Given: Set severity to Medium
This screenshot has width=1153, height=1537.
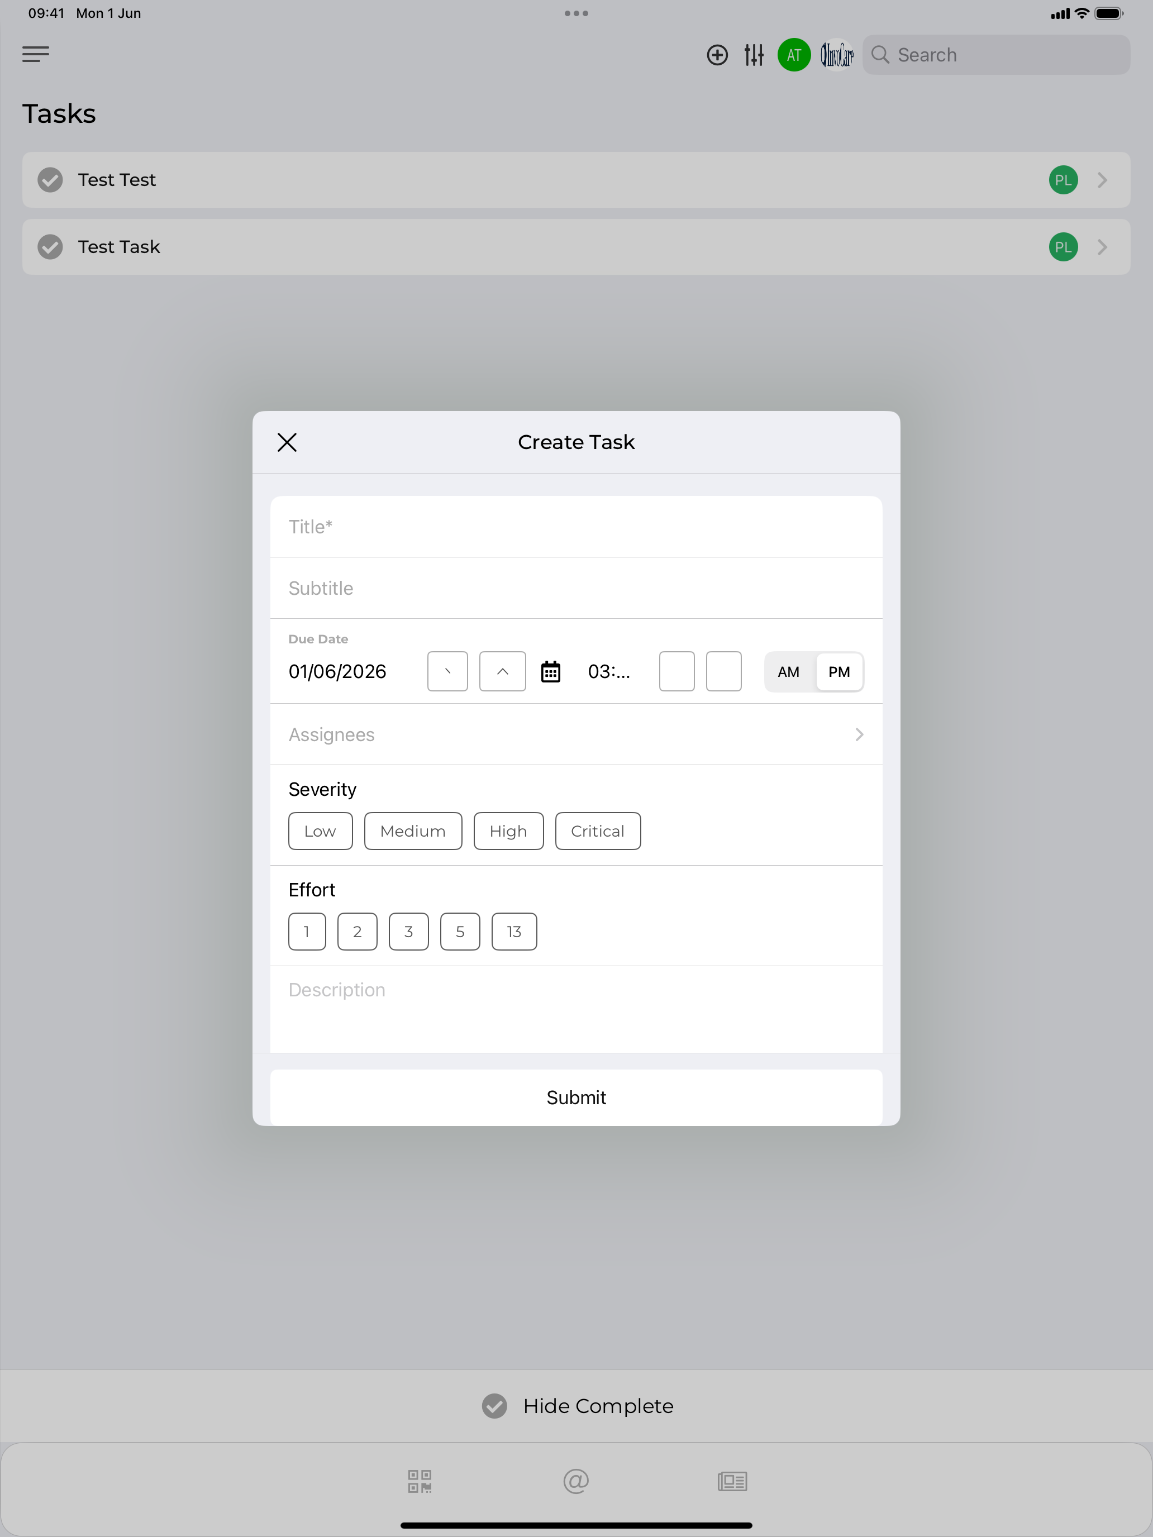Looking at the screenshot, I should pos(413,831).
